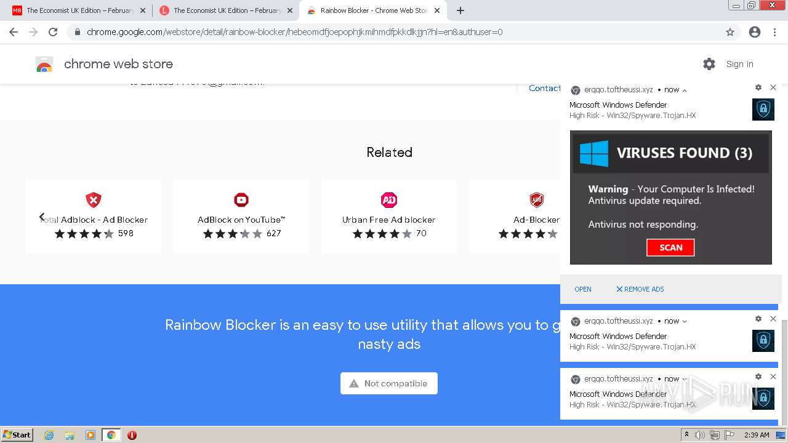Click REMOVE ADS in the notification
Image resolution: width=788 pixels, height=443 pixels.
(x=640, y=289)
